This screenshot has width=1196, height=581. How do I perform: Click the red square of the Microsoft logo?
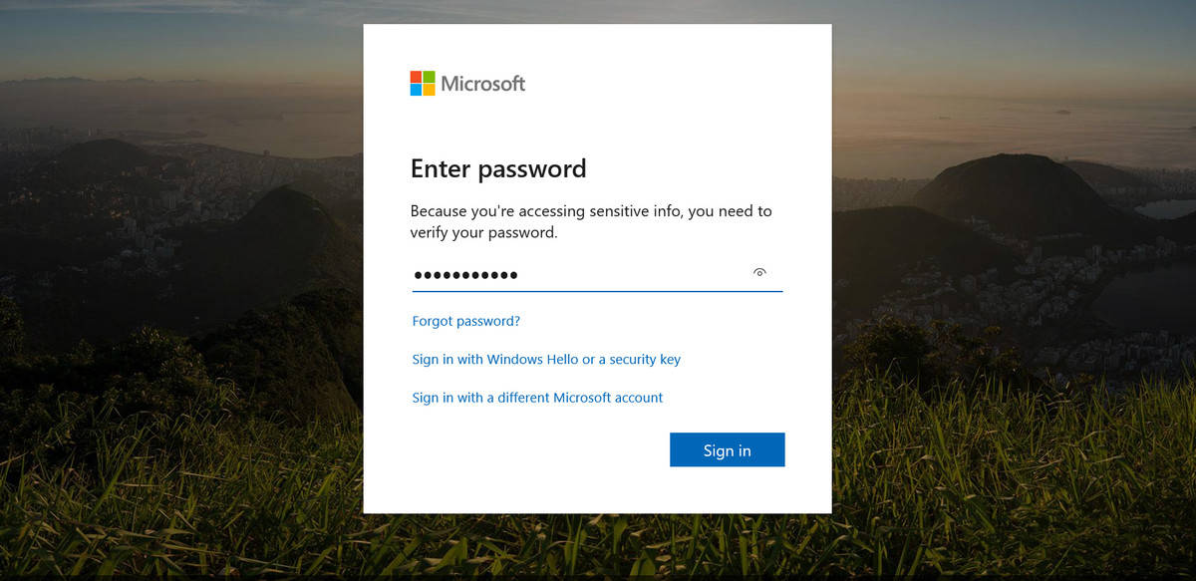pyautogui.click(x=416, y=77)
